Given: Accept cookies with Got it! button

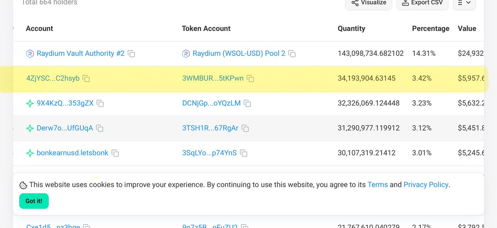Looking at the screenshot, I should coord(34,201).
